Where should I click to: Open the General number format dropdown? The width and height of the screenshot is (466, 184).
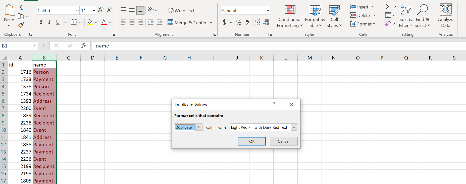(268, 10)
